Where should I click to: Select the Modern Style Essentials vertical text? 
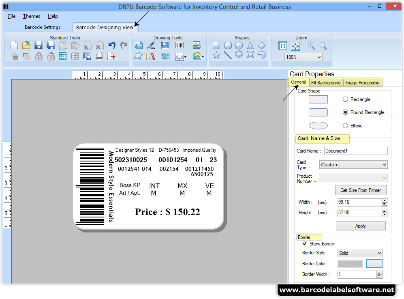(111, 187)
